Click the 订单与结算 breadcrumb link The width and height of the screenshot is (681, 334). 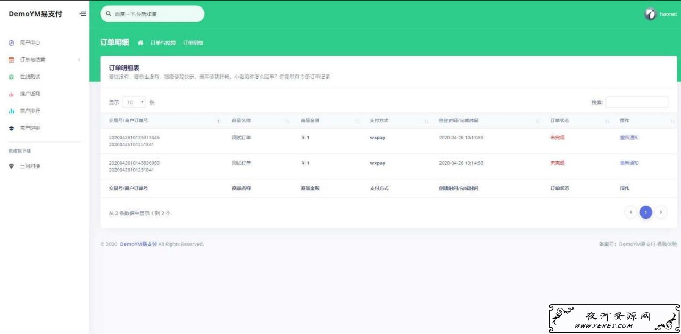pos(163,43)
